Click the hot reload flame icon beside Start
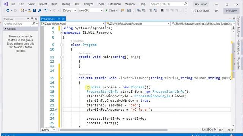243x136 pixels. coord(122,11)
